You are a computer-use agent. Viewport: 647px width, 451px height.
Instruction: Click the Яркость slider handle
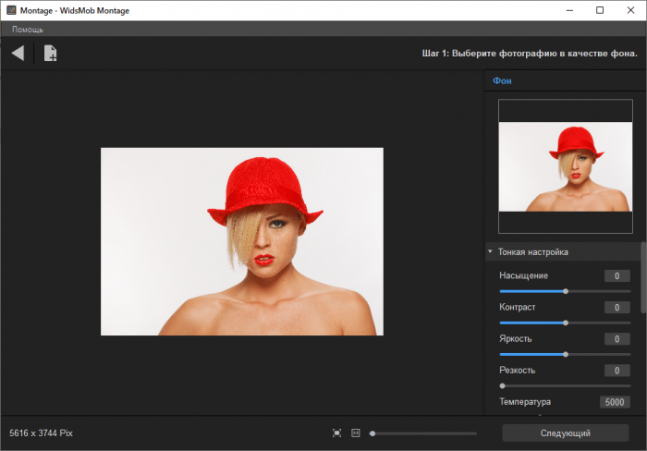[565, 354]
